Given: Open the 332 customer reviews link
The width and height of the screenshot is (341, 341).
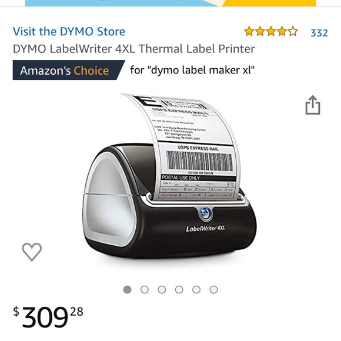Looking at the screenshot, I should click(319, 33).
